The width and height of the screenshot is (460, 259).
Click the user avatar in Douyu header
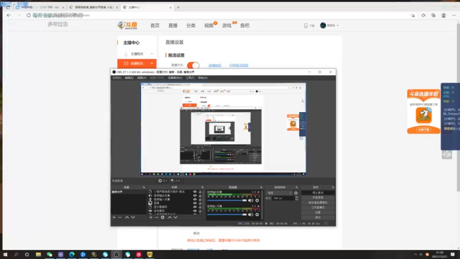(323, 25)
